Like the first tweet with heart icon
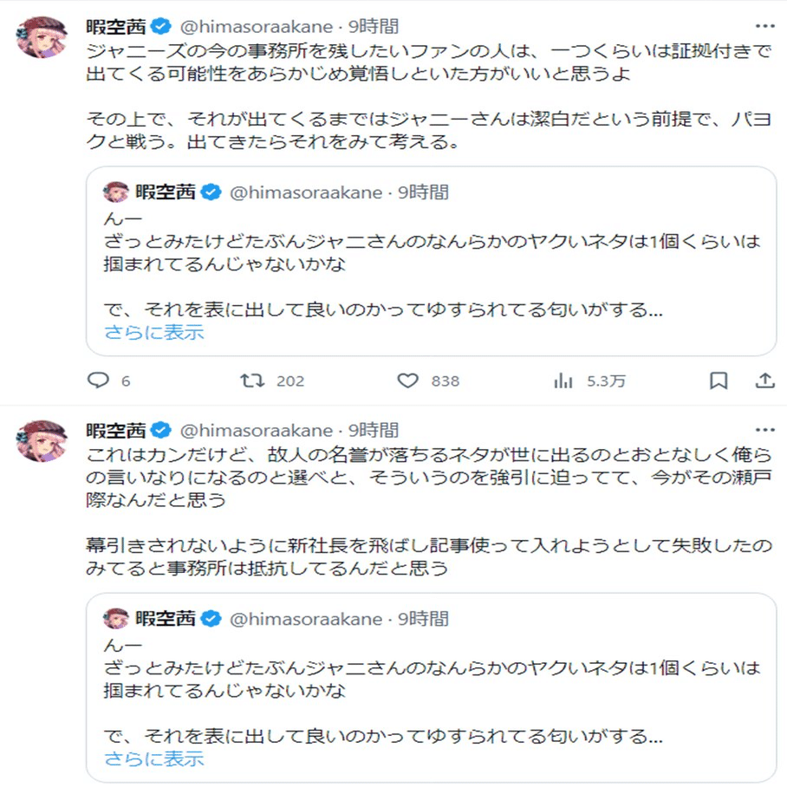Image resolution: width=787 pixels, height=787 pixels. click(x=407, y=380)
